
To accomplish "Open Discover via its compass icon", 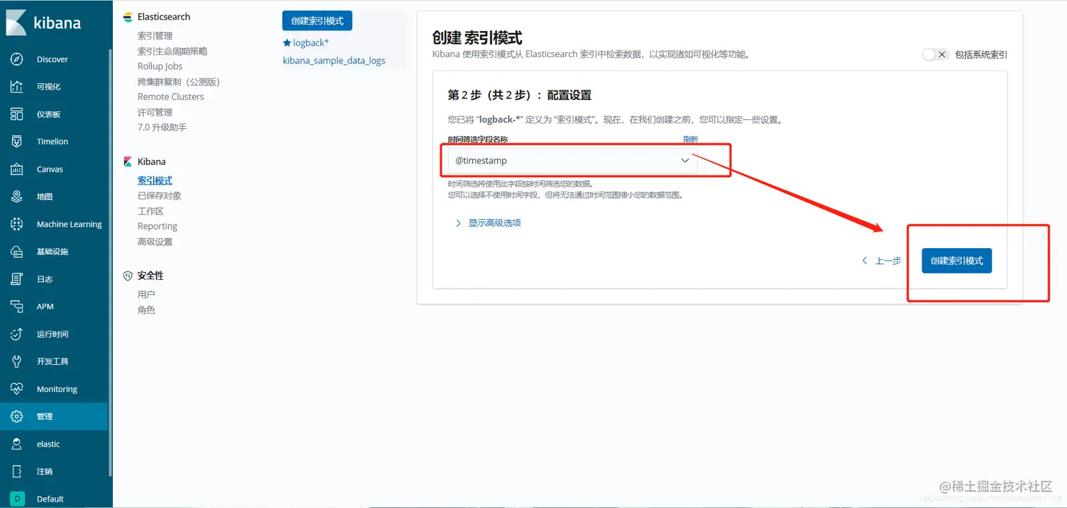I will pos(17,59).
